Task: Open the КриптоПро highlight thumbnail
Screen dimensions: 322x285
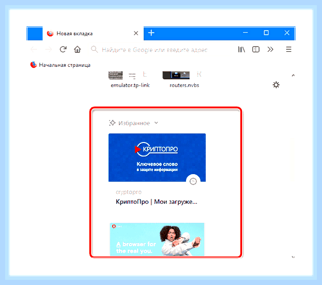Action: click(x=157, y=158)
